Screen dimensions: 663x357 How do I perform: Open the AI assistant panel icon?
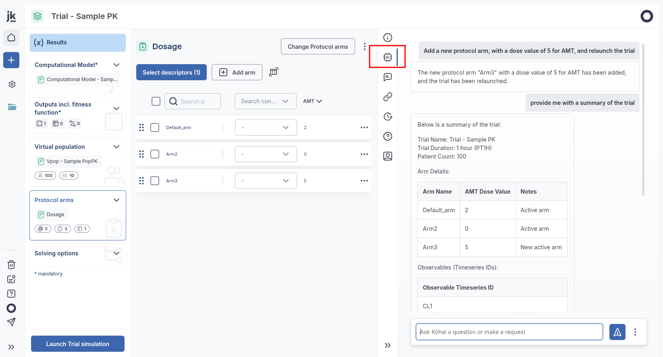pos(387,57)
